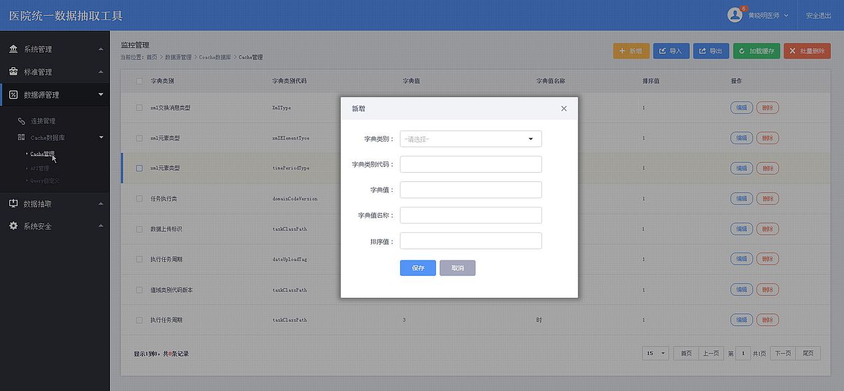Open the 连接管理 menu item
844x391 pixels.
click(x=43, y=121)
